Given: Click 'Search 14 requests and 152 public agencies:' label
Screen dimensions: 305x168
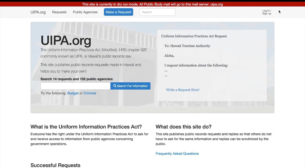Looking at the screenshot, I should (x=77, y=79).
